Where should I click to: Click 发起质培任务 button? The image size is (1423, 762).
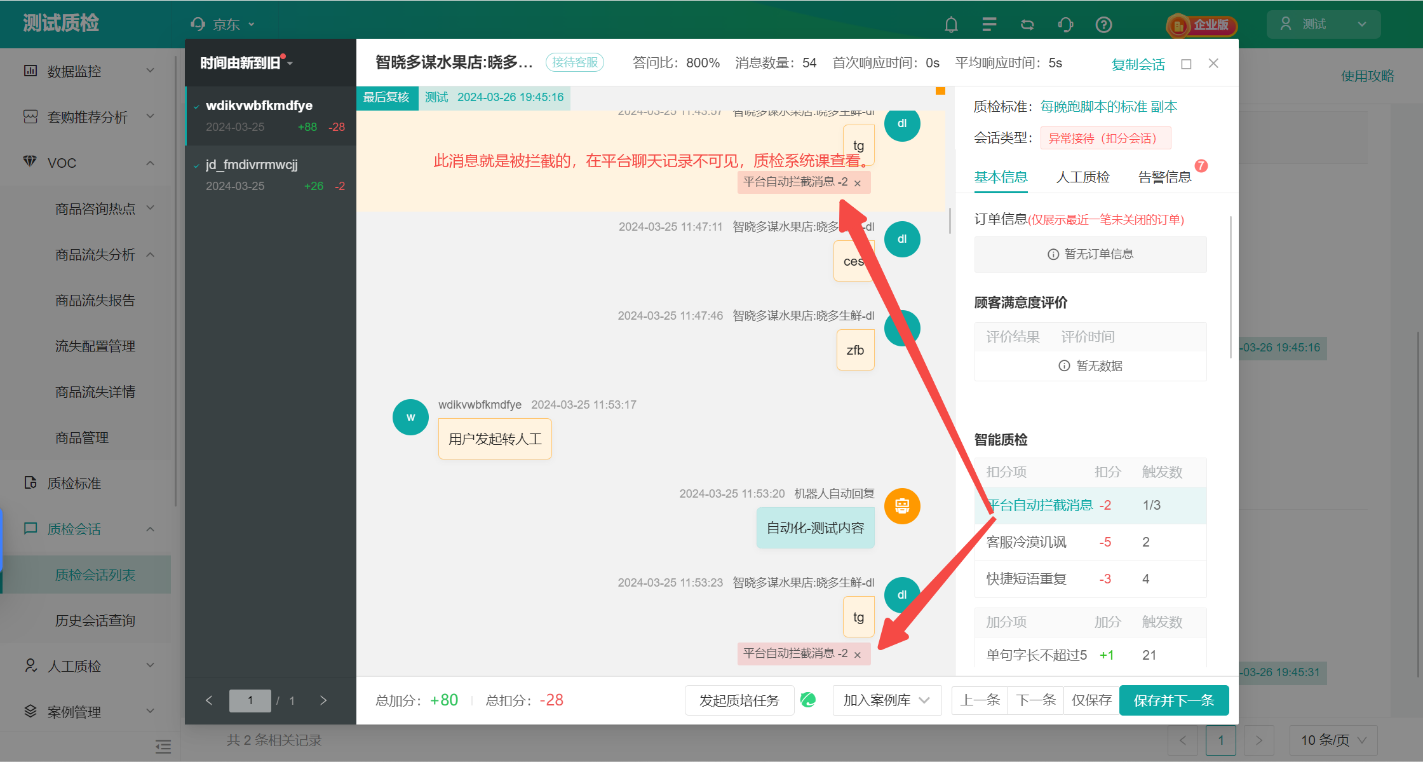739,700
